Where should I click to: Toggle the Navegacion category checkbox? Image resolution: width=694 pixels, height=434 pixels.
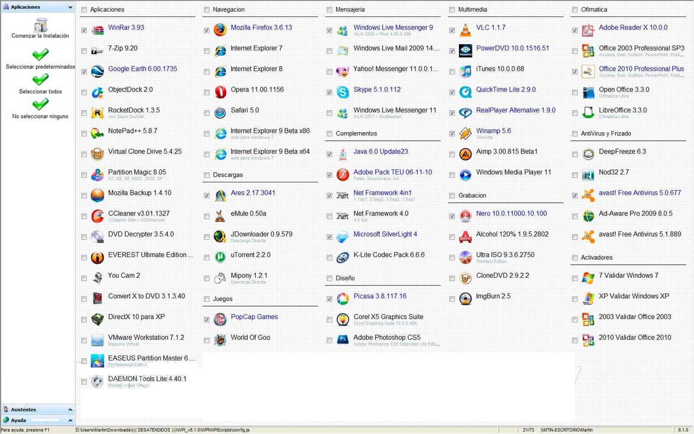(x=207, y=10)
